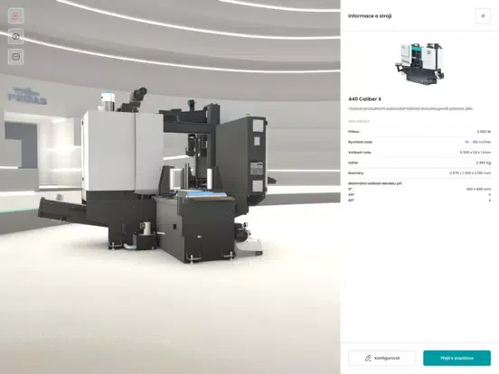The width and height of the screenshot is (499, 374).
Task: Click the 'Velikost pásu' specification label
Action: click(359, 153)
